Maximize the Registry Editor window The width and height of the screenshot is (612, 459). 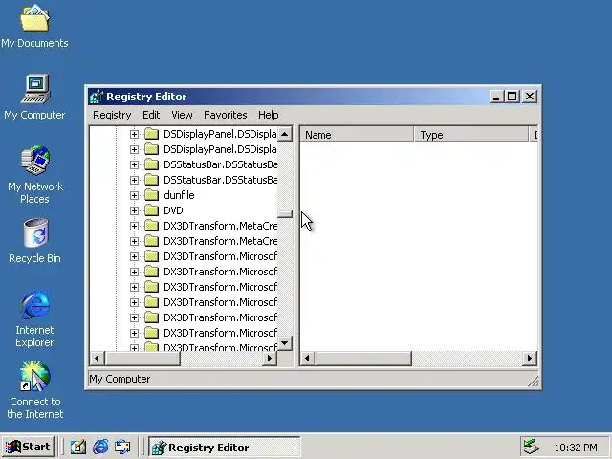click(x=513, y=97)
